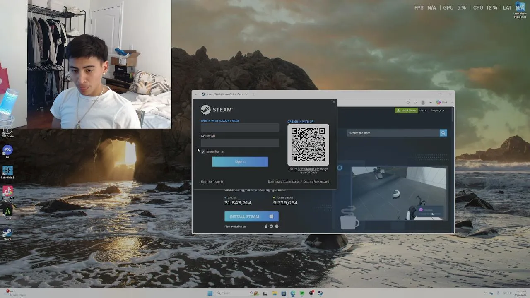
Task: Launch TikTok LIVE Studio desktop icon
Action: click(x=7, y=193)
